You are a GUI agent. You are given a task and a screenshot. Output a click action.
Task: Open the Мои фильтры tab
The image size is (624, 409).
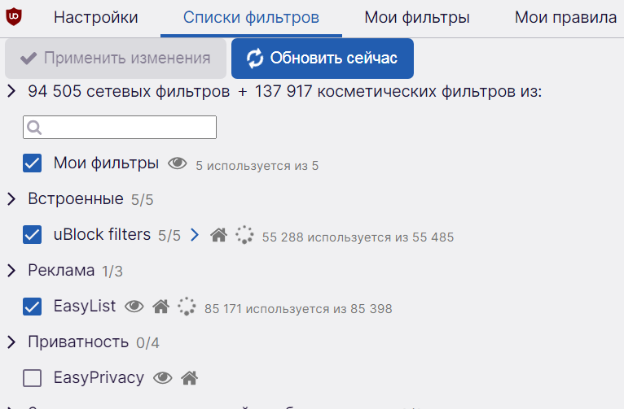pos(417,17)
